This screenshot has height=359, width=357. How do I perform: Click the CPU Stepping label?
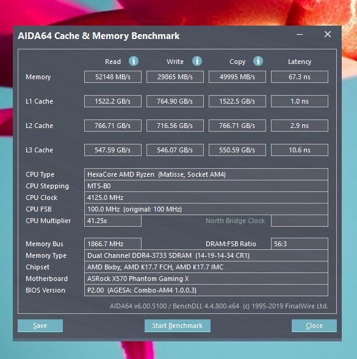tap(47, 186)
